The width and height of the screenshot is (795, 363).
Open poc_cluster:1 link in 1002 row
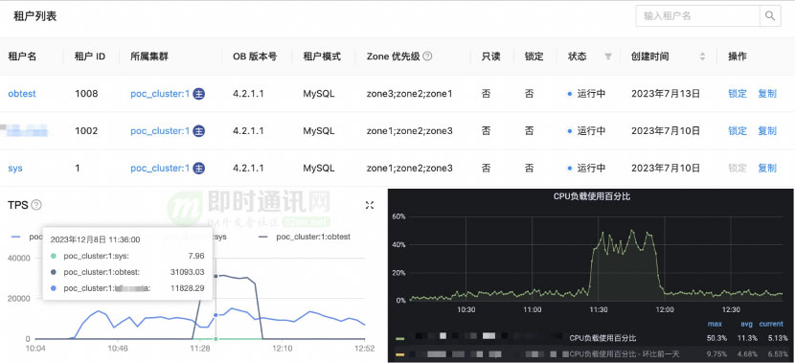coord(160,131)
